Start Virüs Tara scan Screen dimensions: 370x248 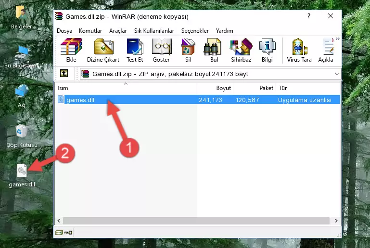tap(299, 50)
